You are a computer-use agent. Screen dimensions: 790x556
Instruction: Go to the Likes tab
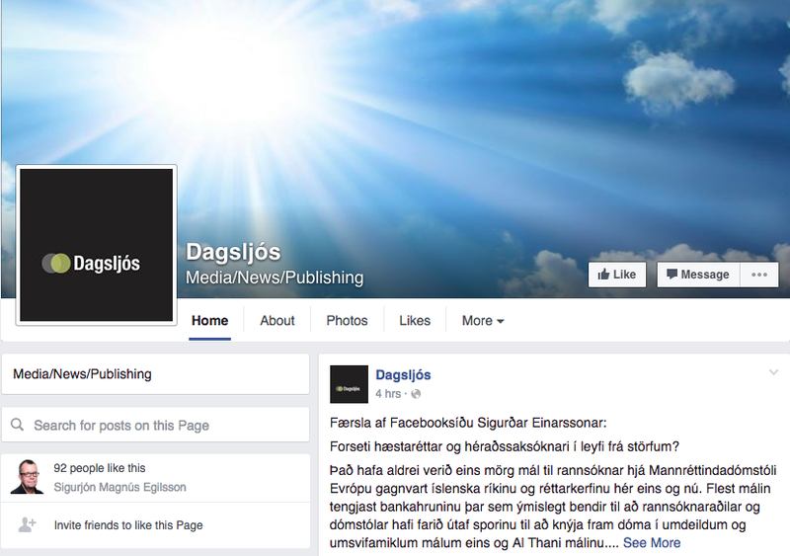(415, 321)
